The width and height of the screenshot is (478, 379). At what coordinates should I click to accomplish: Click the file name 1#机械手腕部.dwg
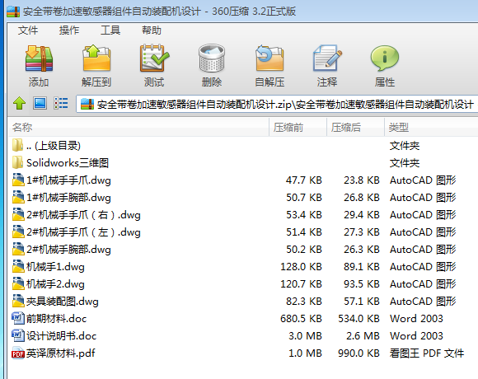point(68,198)
